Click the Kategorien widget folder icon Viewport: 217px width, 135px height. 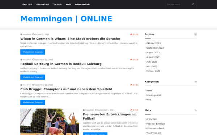[x=195, y=82]
